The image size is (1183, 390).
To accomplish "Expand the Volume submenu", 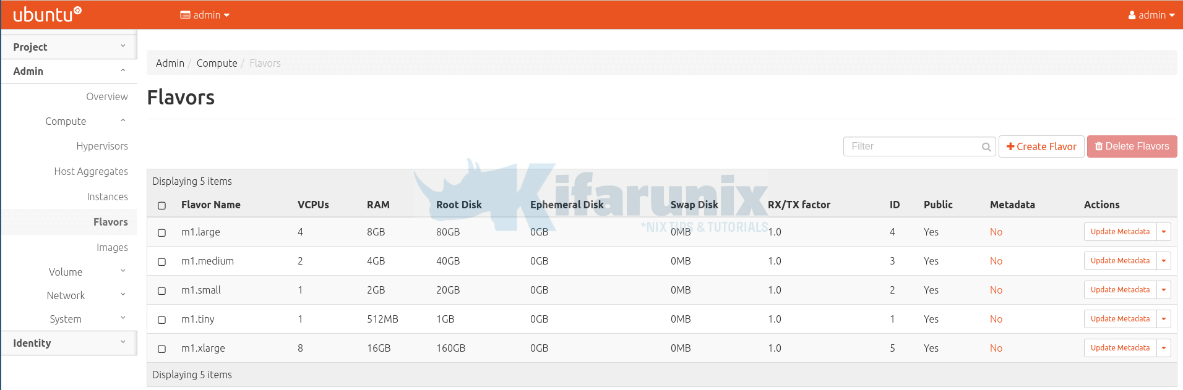I will [x=66, y=272].
